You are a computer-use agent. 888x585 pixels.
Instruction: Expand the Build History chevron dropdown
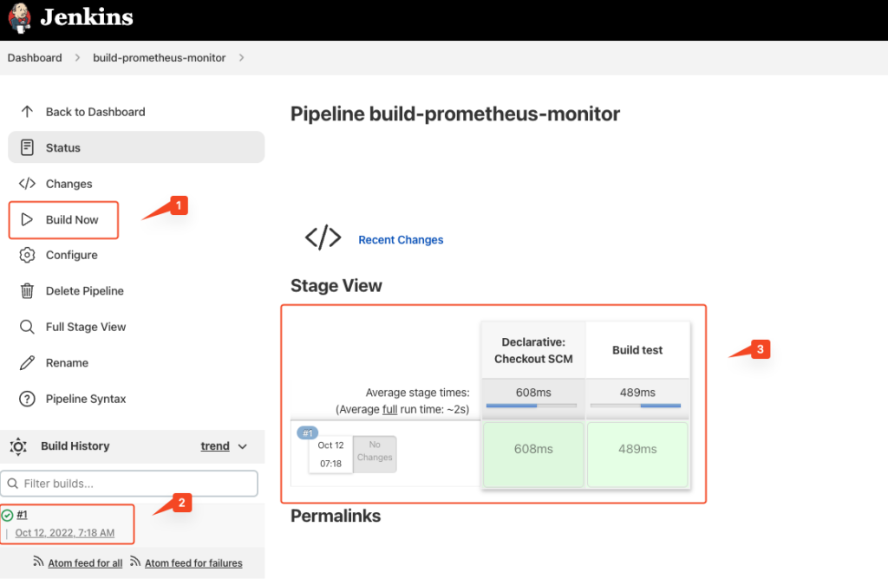[243, 446]
